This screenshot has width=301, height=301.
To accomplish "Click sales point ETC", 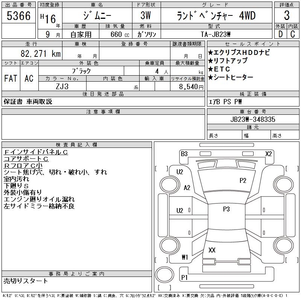I will [219, 69].
